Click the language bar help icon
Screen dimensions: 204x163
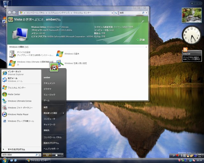195,156
